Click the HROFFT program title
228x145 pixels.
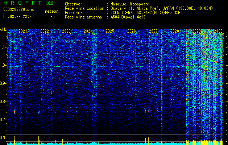point(22,3)
